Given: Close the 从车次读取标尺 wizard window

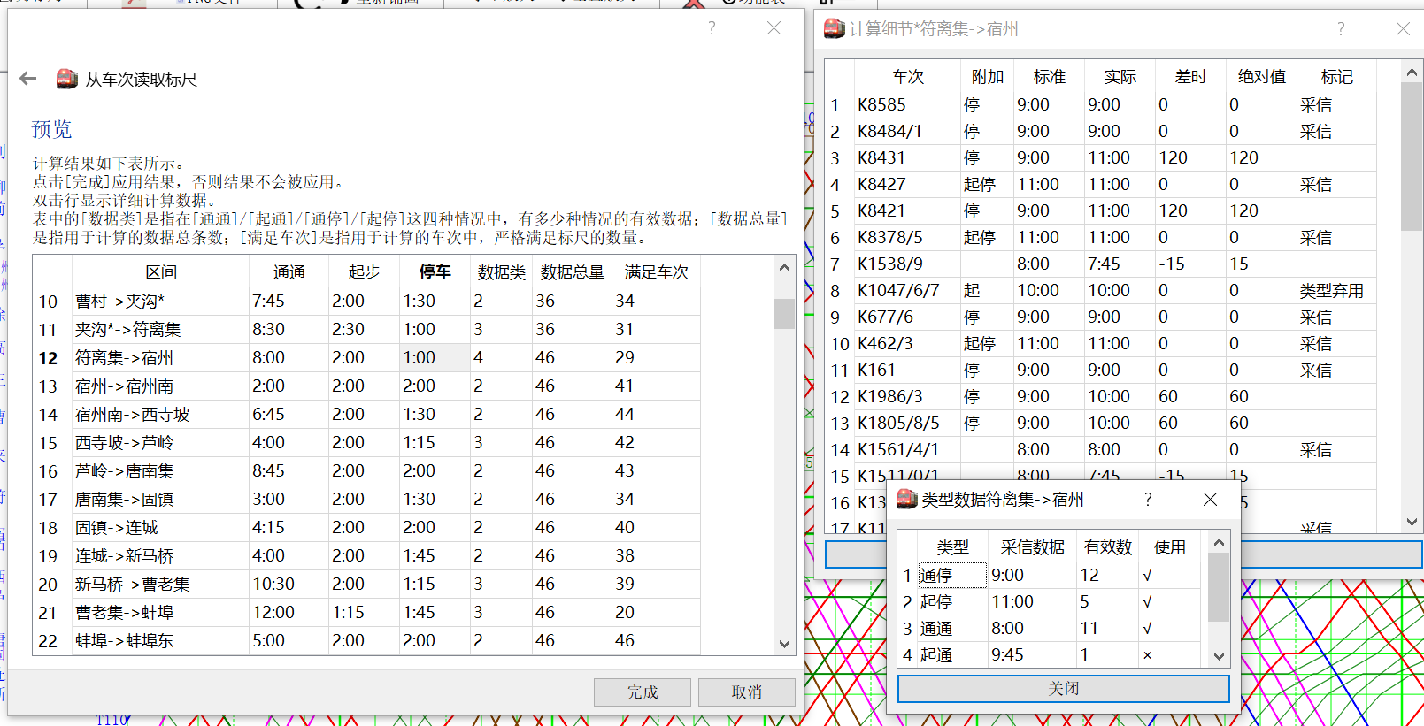Looking at the screenshot, I should 774,28.
